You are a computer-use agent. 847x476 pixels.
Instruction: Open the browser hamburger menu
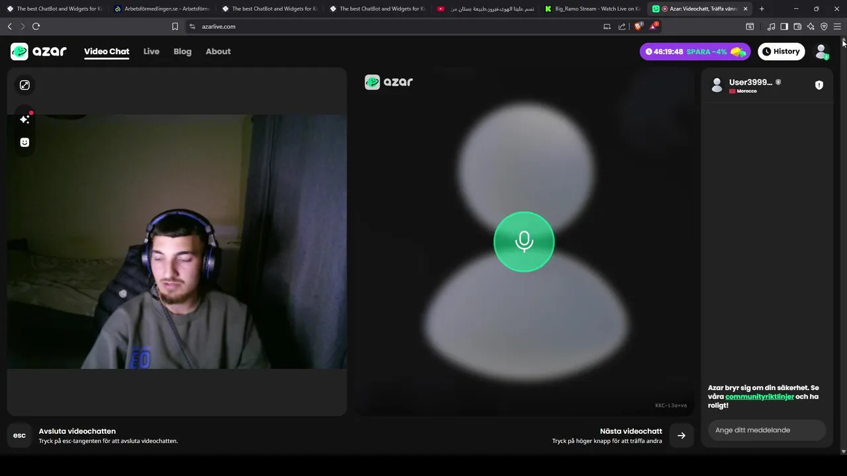[837, 26]
